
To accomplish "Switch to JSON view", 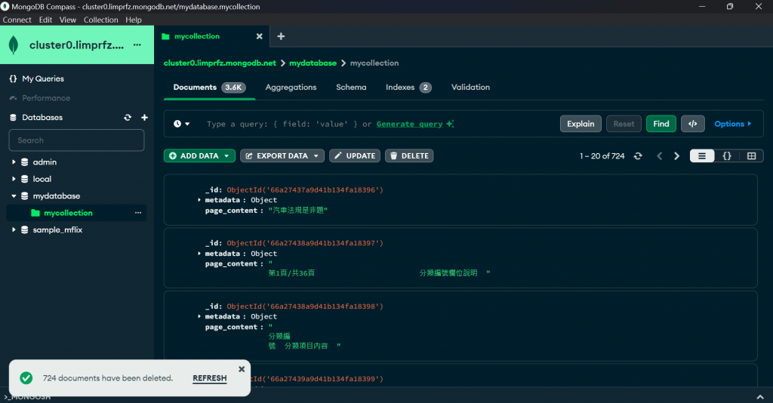I will point(727,155).
